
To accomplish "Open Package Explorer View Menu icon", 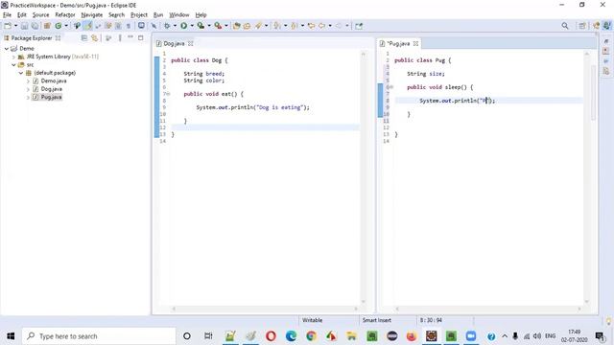I will [x=120, y=38].
